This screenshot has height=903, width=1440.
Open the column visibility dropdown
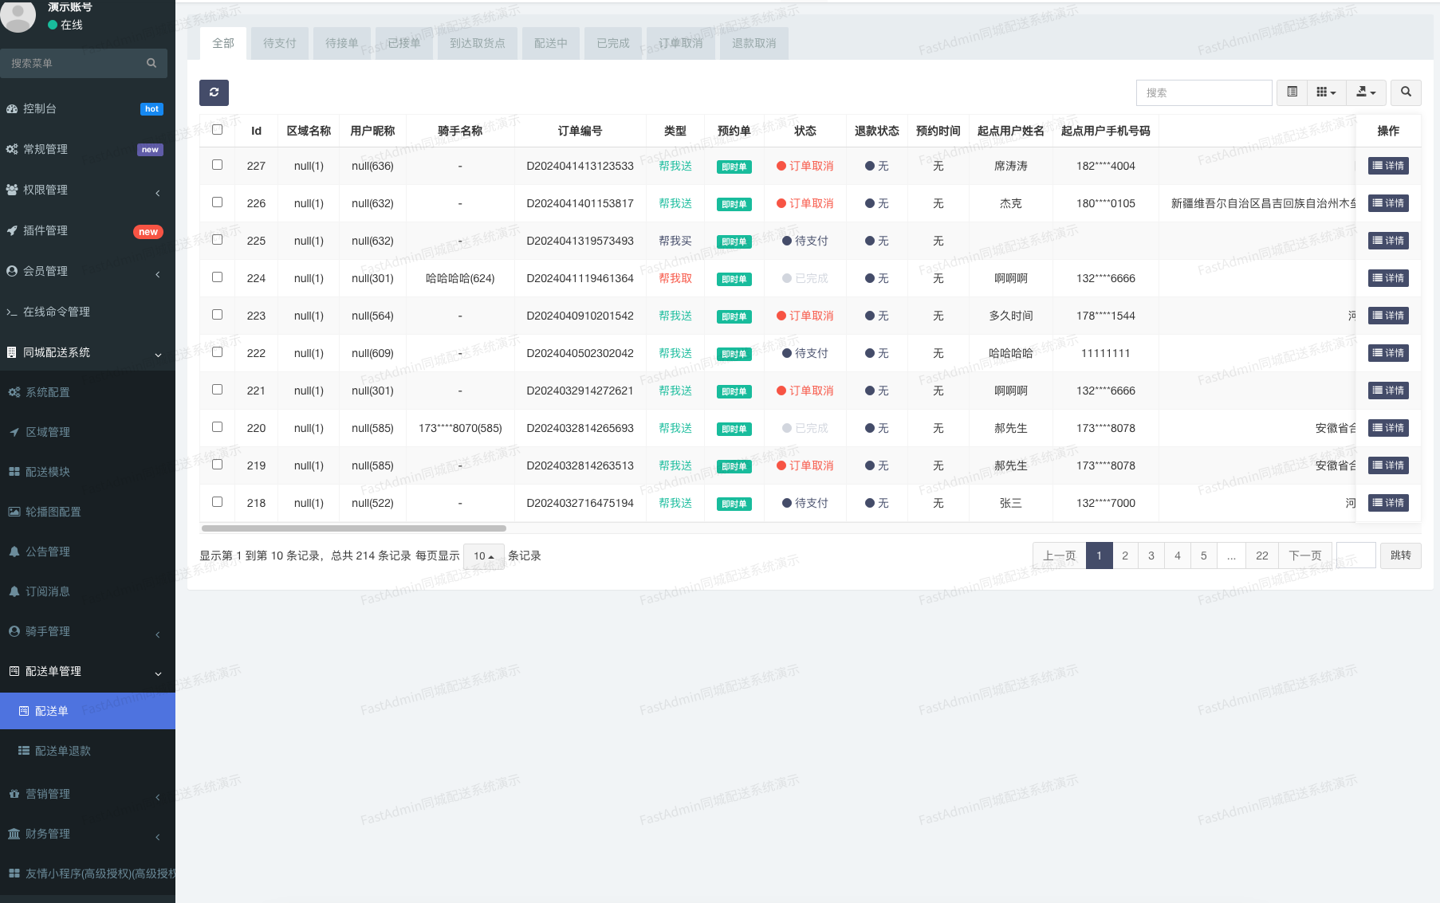(x=1325, y=92)
